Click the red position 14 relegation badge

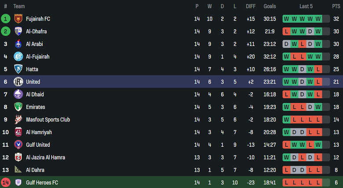point(6,182)
